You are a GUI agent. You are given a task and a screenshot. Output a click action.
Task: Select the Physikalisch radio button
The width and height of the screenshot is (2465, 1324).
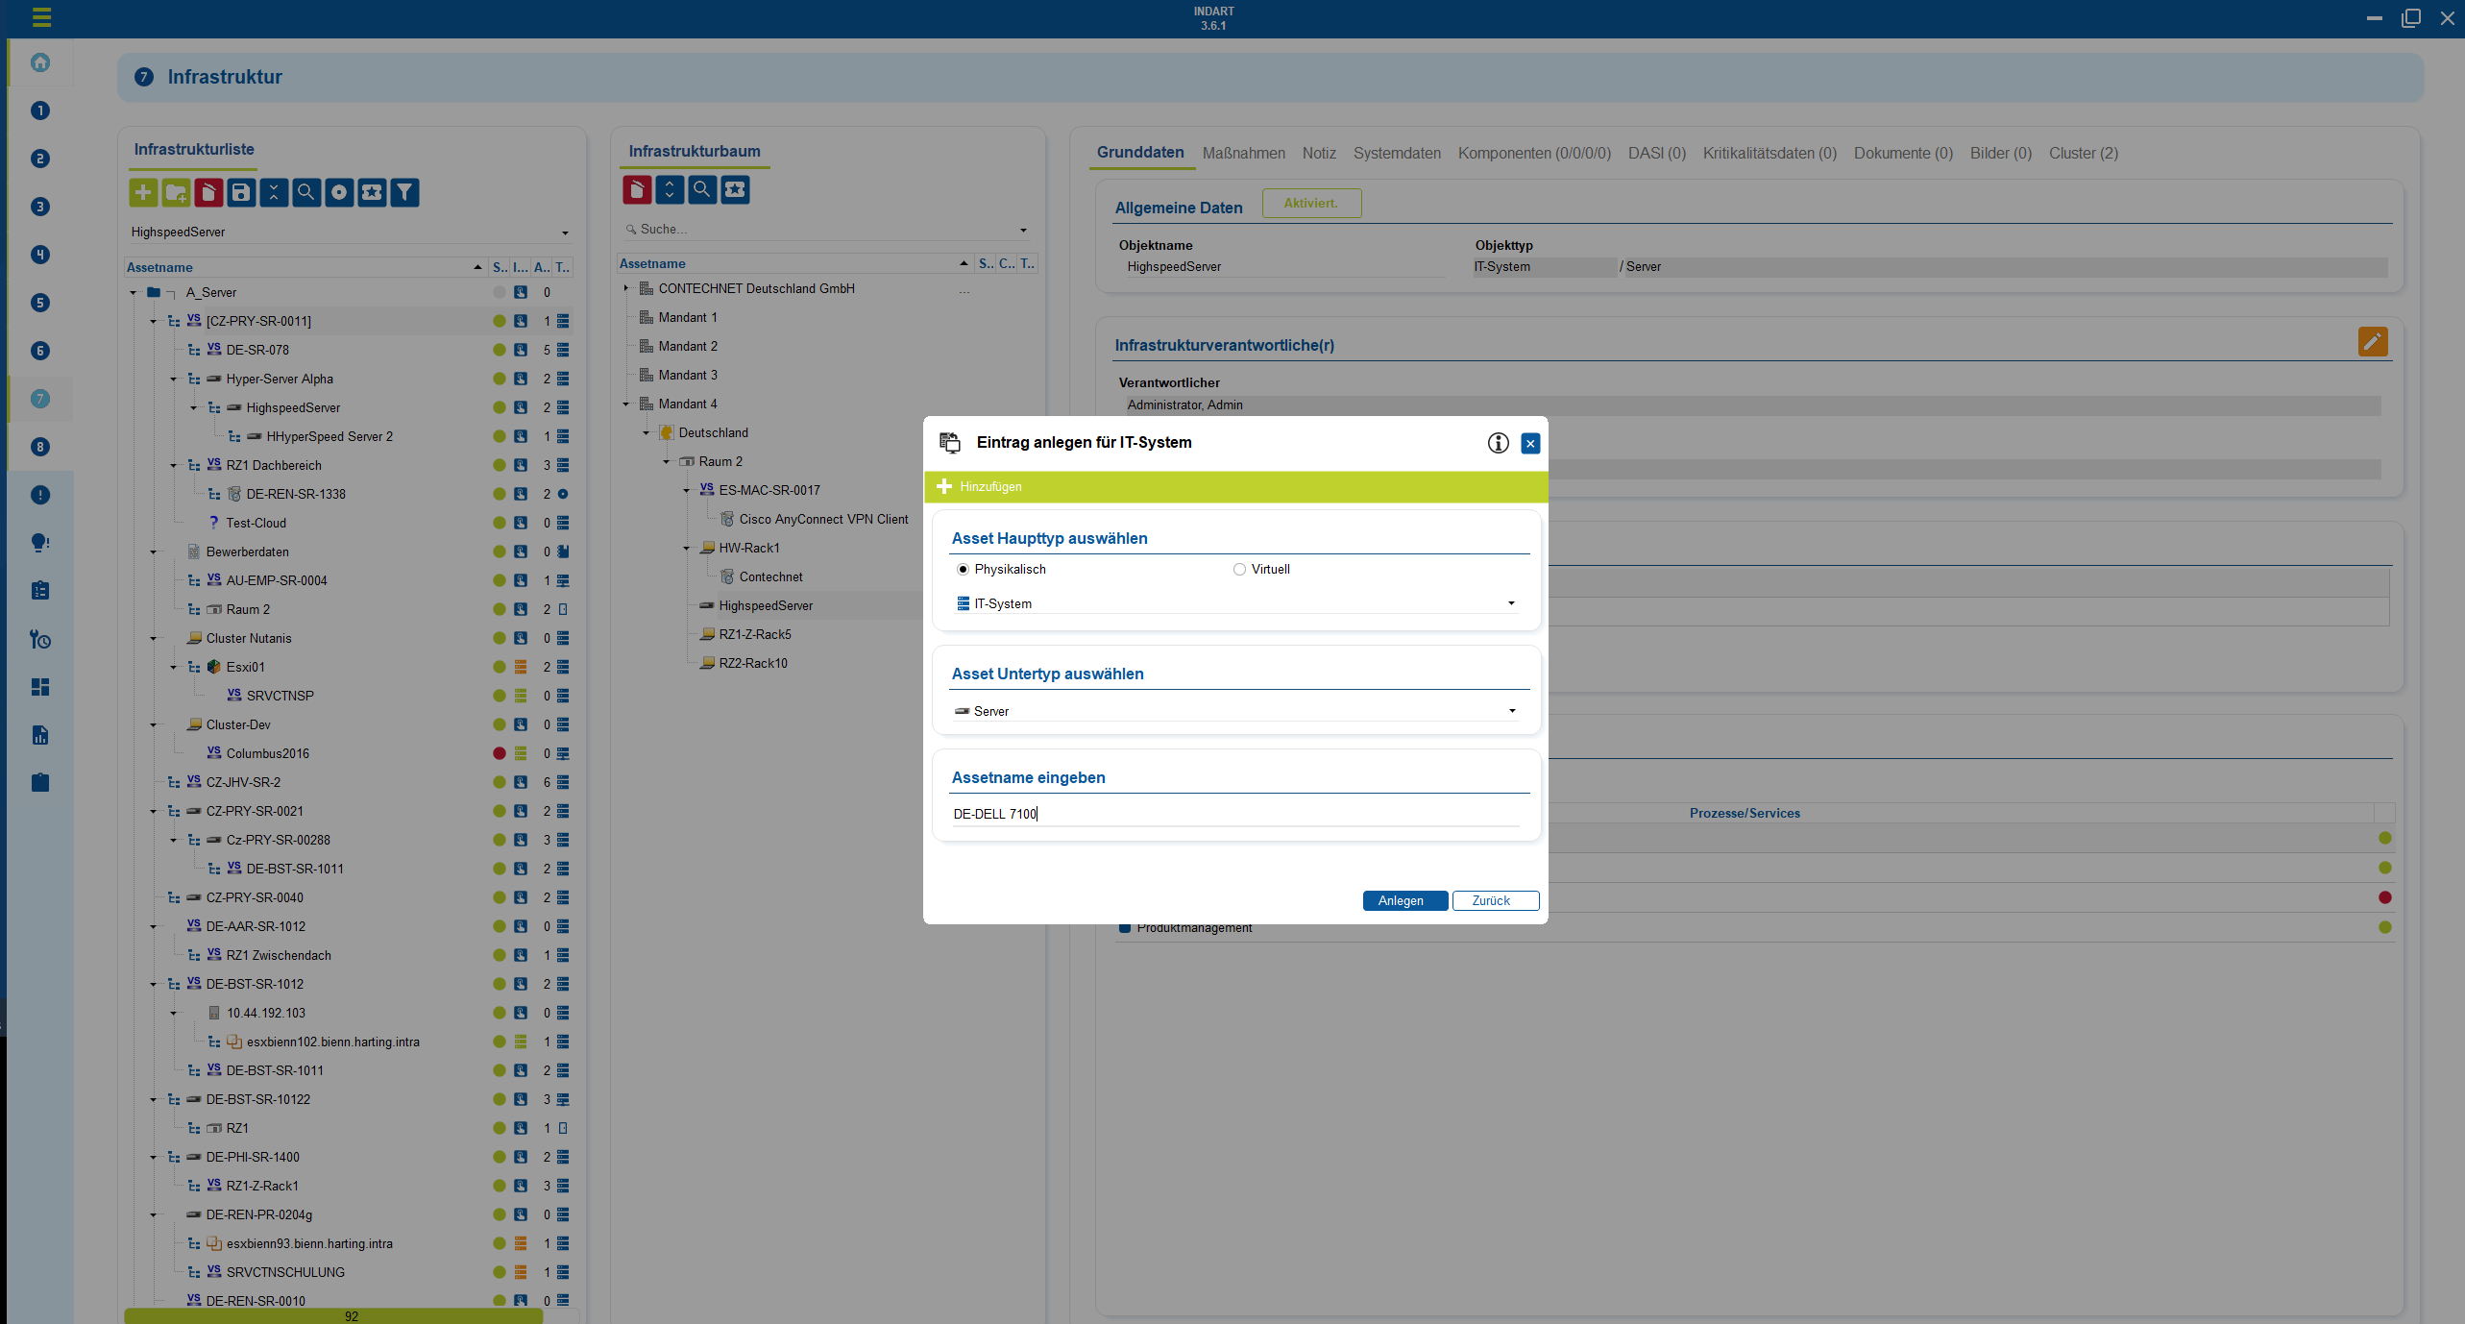(963, 570)
